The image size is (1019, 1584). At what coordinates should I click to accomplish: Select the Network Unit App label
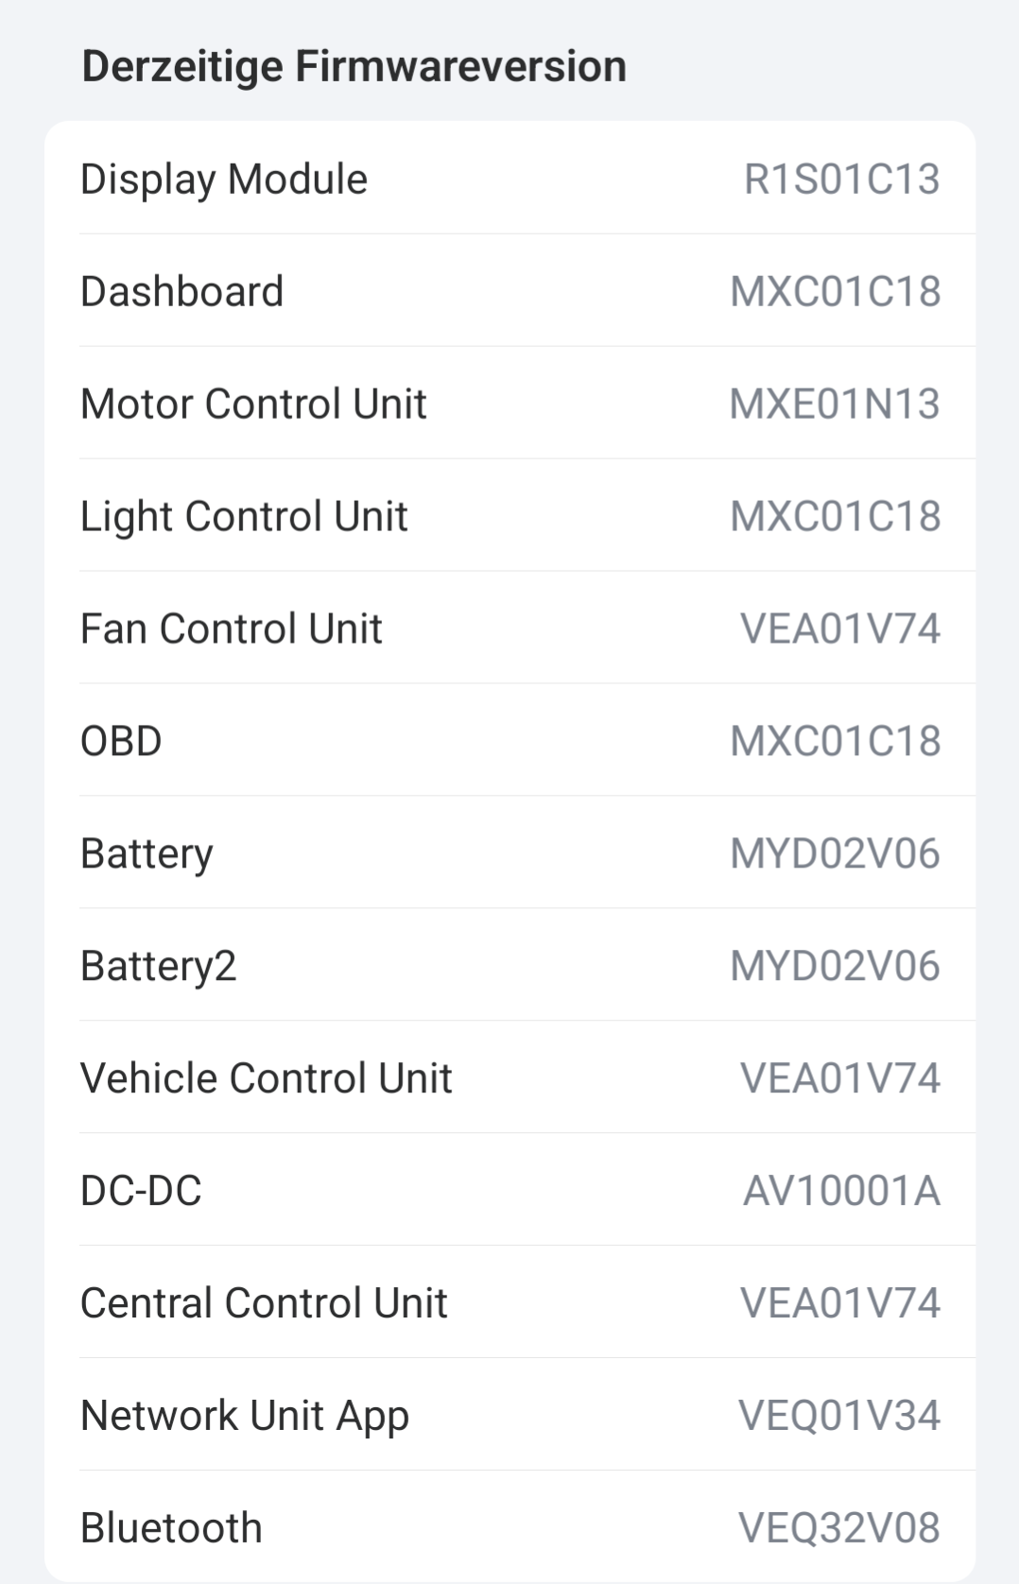click(245, 1416)
